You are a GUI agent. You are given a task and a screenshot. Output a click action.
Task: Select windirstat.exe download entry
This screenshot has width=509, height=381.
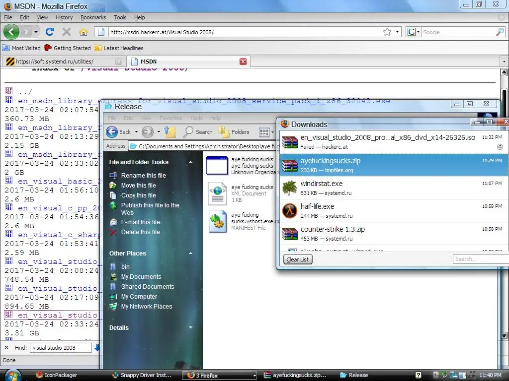click(394, 188)
